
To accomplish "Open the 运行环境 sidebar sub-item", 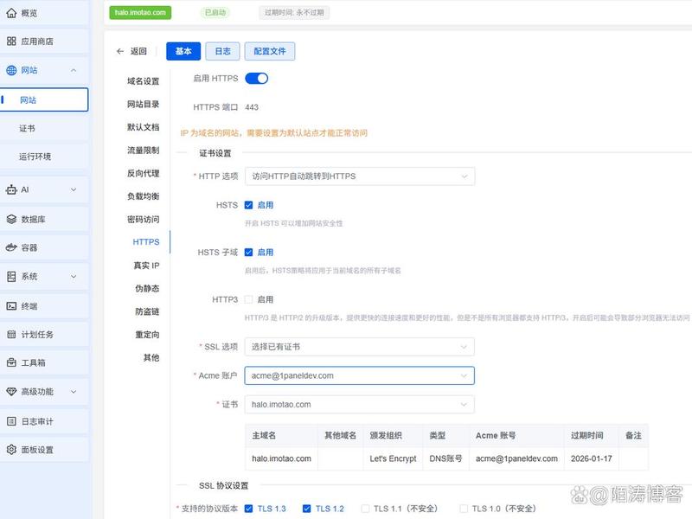I will [x=44, y=157].
